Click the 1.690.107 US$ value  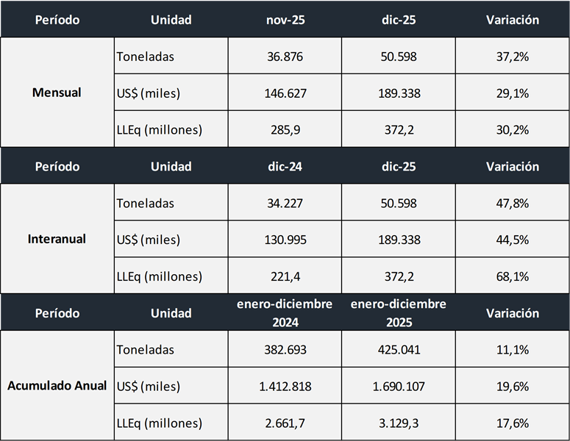(x=398, y=387)
